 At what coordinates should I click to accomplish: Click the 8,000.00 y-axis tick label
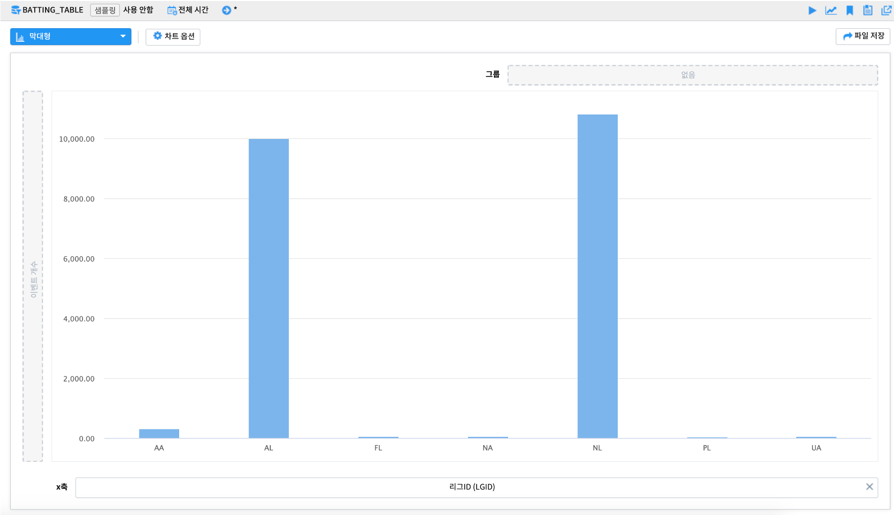(79, 199)
